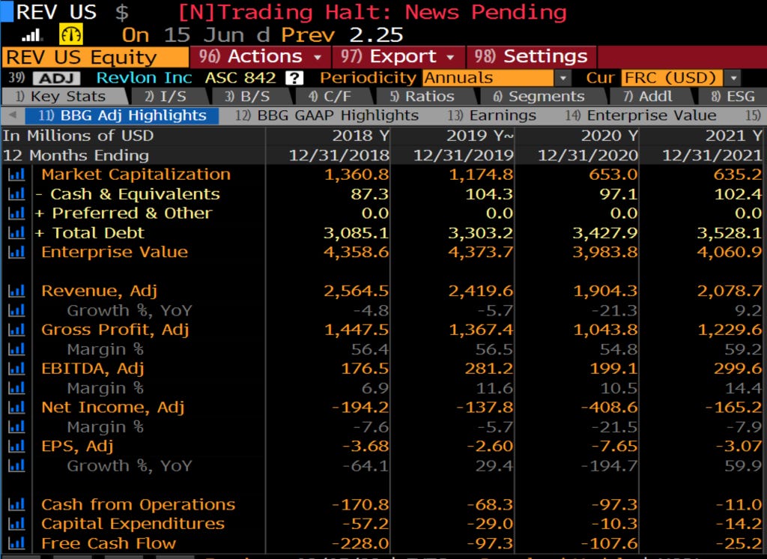Switch to the Key Stats tab

pos(66,97)
